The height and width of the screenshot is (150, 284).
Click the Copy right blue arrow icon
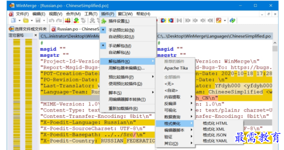(x=163, y=21)
